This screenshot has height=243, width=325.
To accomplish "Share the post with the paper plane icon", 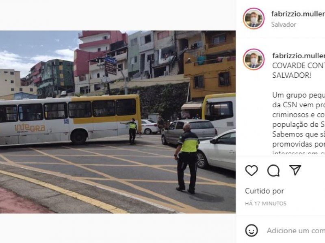I will pyautogui.click(x=295, y=170).
